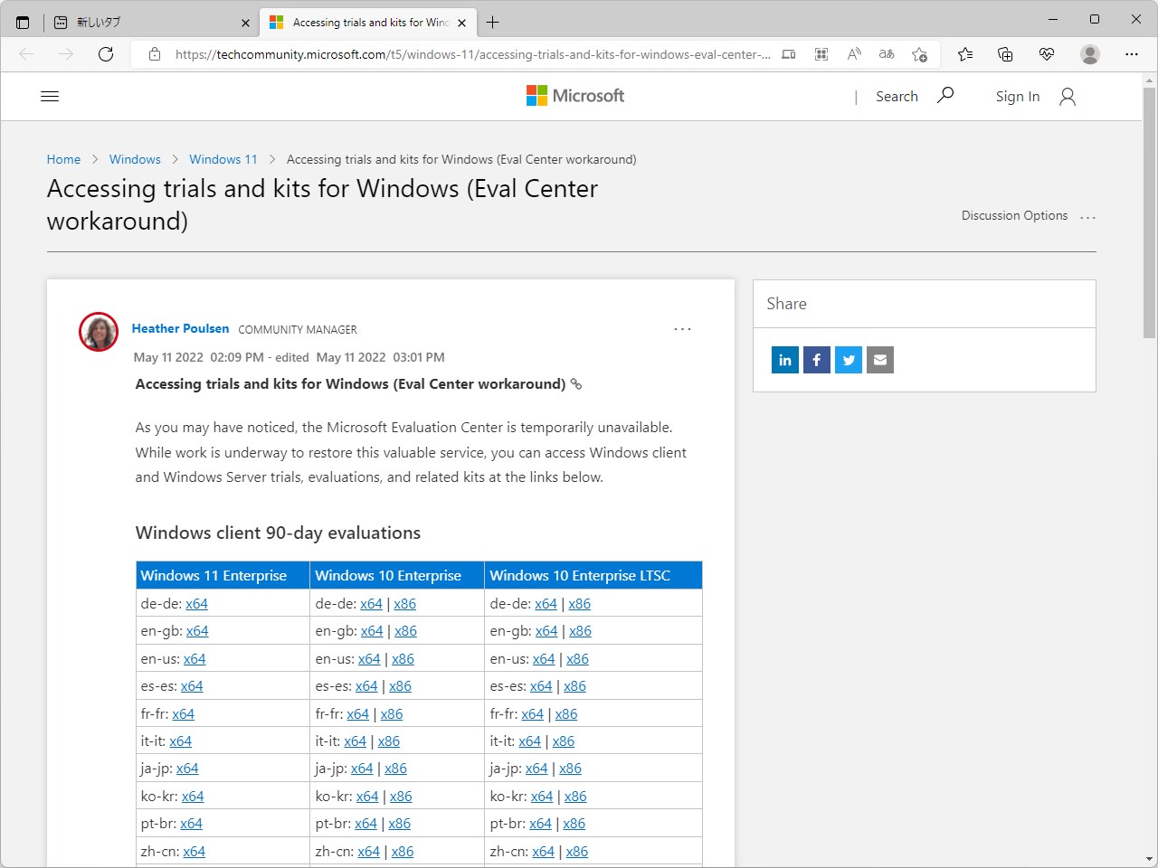1158x868 pixels.
Task: Close the 新しいタブ tab
Action: (x=245, y=23)
